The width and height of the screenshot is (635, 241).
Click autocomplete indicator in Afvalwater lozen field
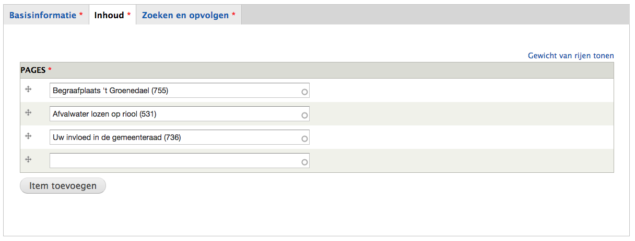[x=305, y=116]
